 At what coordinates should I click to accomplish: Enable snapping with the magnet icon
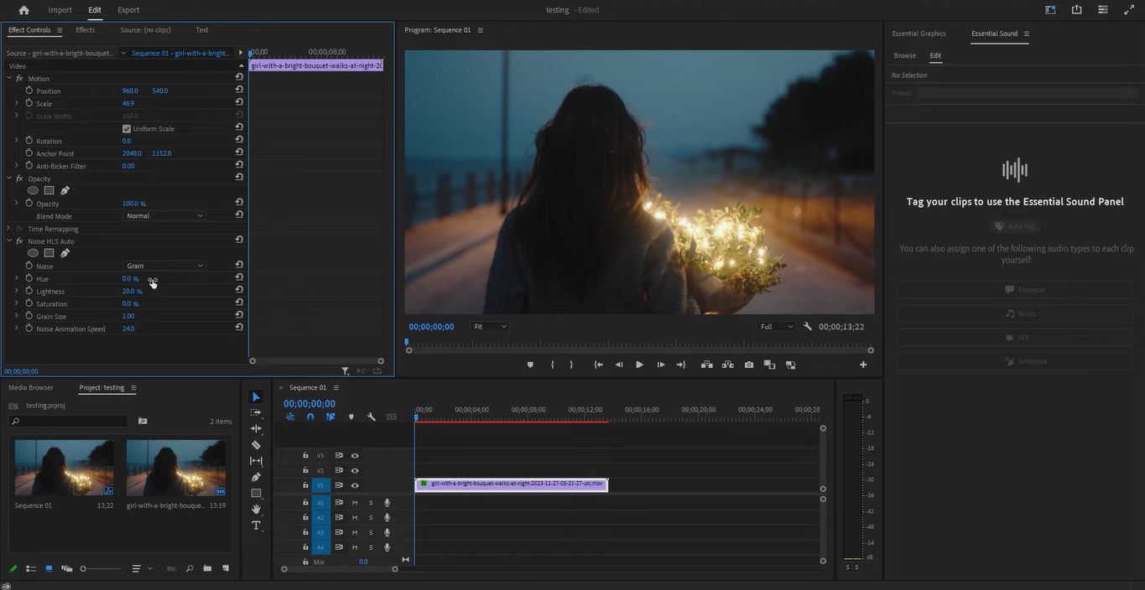(310, 417)
